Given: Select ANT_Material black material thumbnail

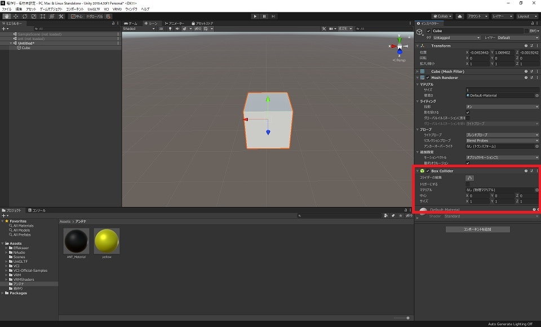Looking at the screenshot, I should tap(76, 241).
